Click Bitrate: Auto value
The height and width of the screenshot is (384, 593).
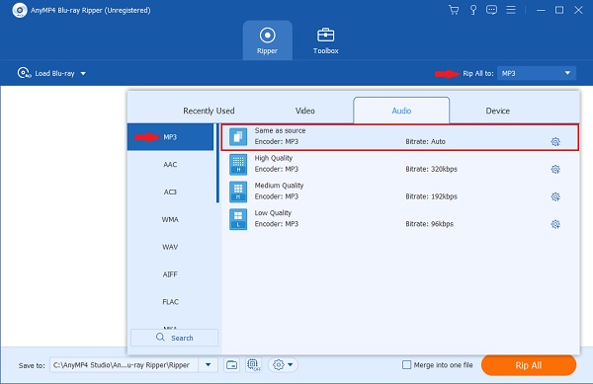pos(425,141)
